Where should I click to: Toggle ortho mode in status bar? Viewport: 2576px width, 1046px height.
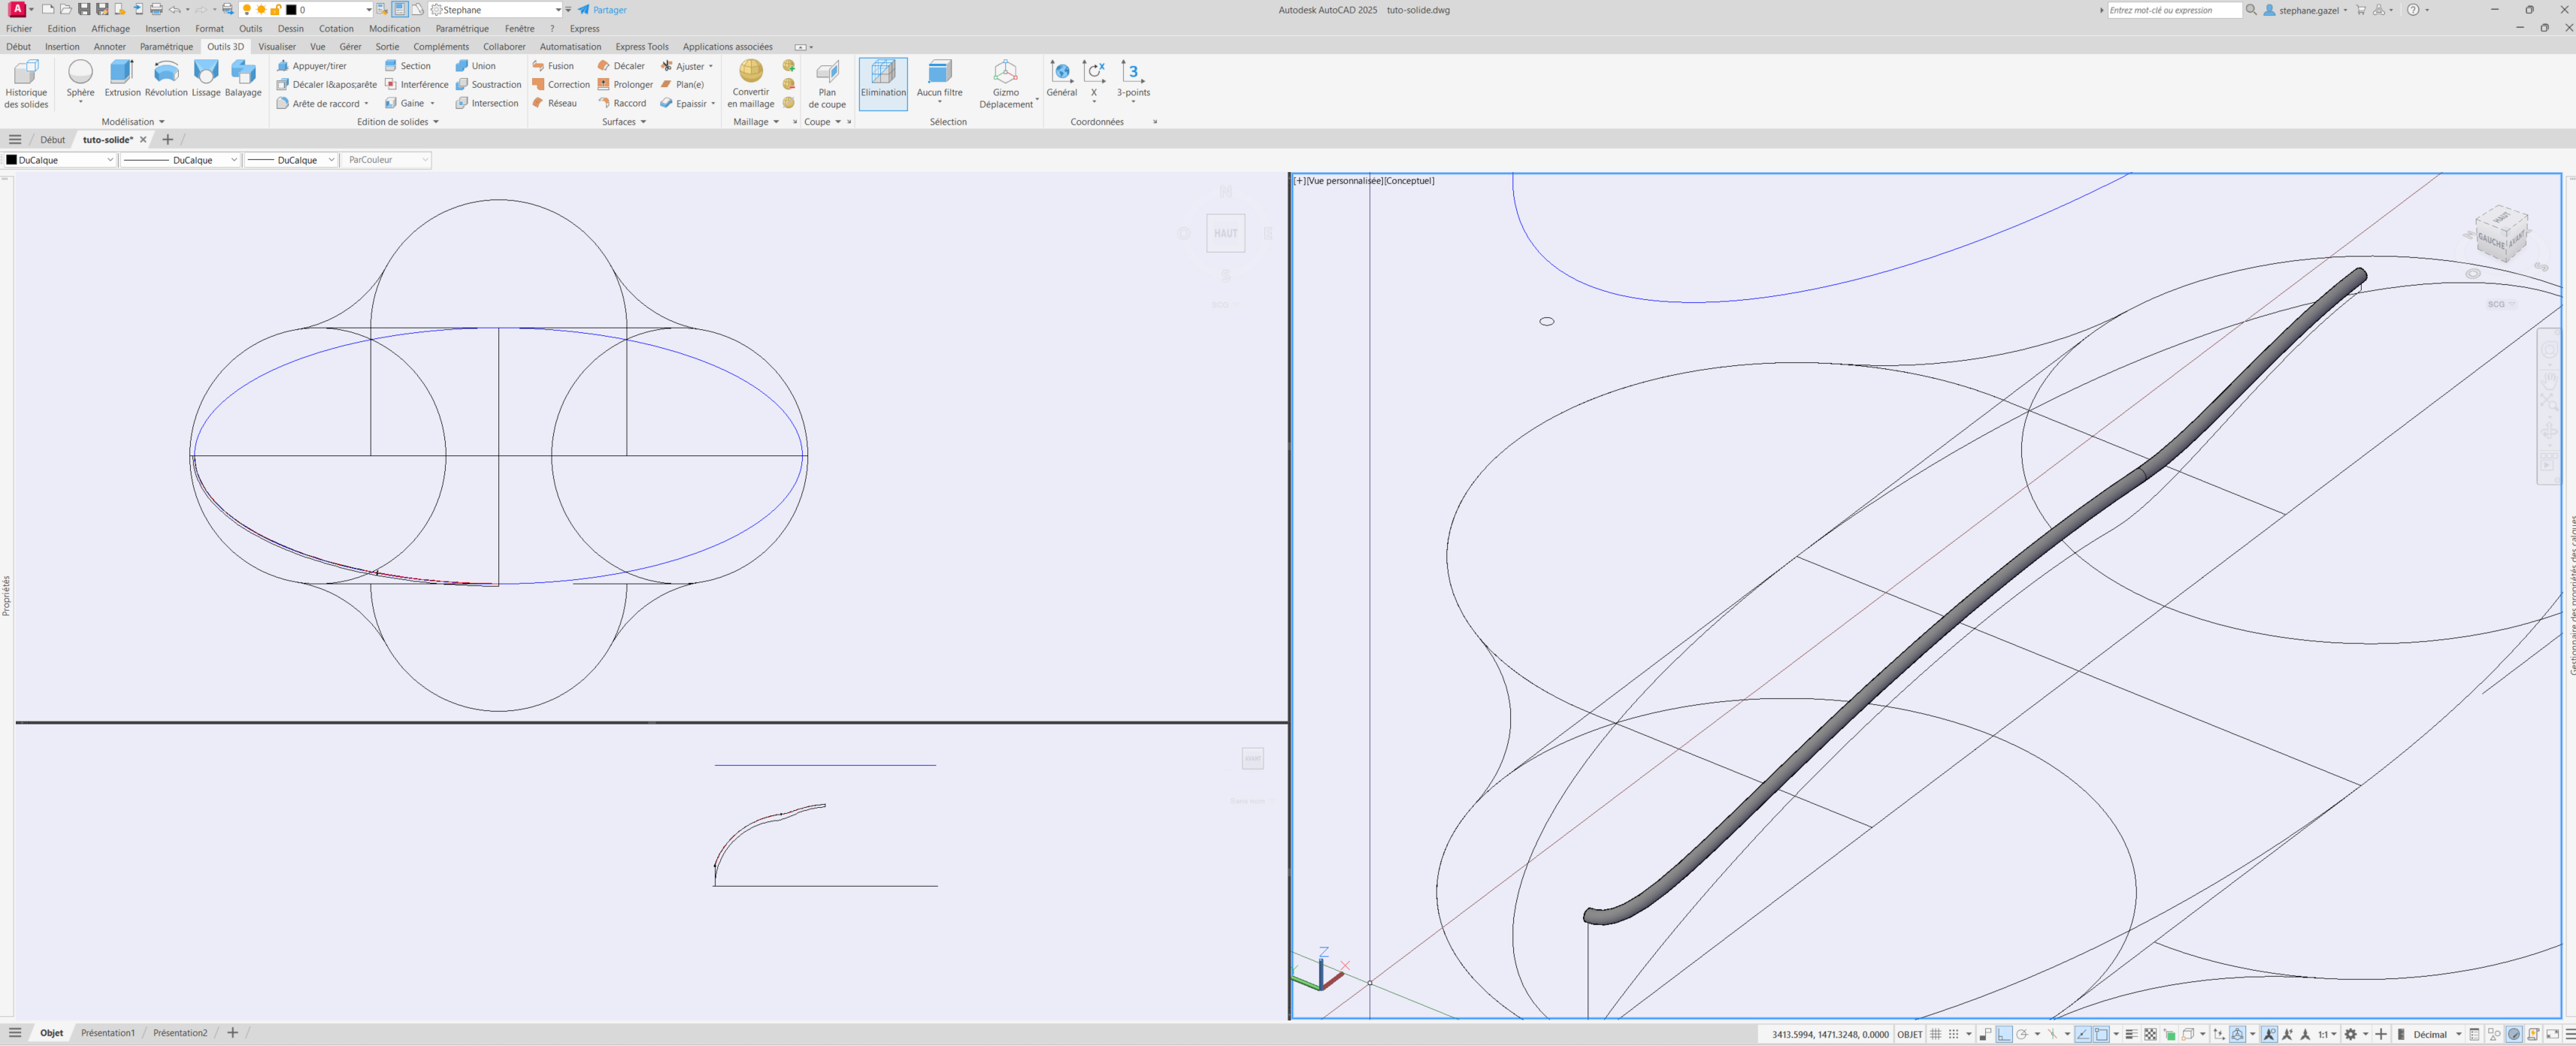click(x=2004, y=1034)
